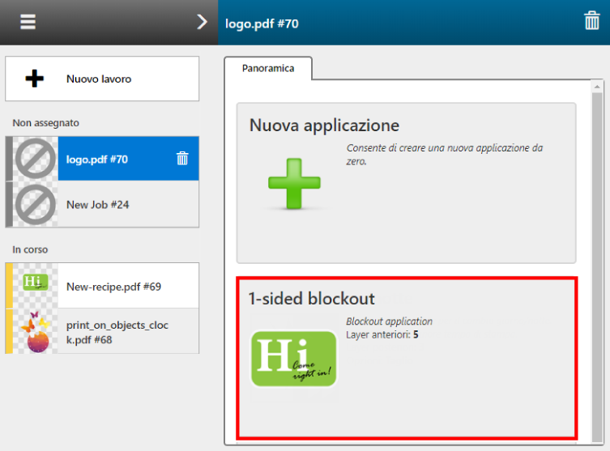Delete job using header trash icon
Screen dimensions: 610x451
(x=591, y=20)
